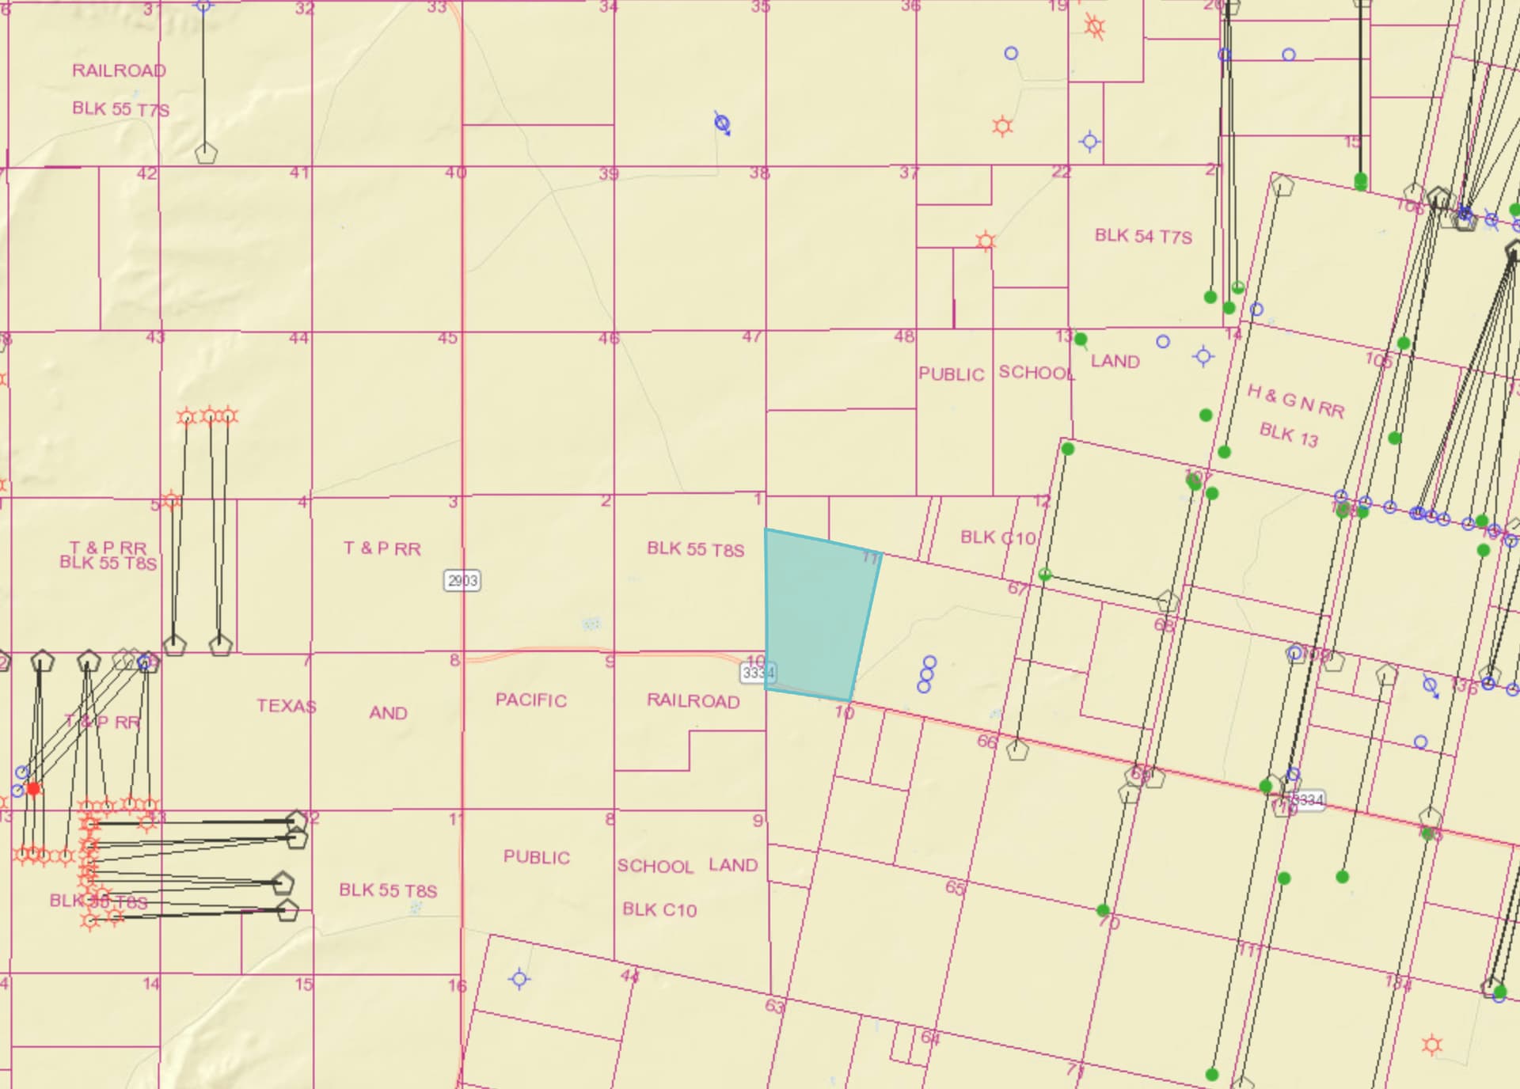Click section number 40 label
Image resolution: width=1520 pixels, height=1089 pixels.
pyautogui.click(x=455, y=172)
